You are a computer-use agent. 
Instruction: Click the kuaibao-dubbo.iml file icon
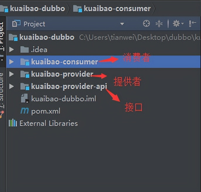pyautogui.click(x=25, y=98)
